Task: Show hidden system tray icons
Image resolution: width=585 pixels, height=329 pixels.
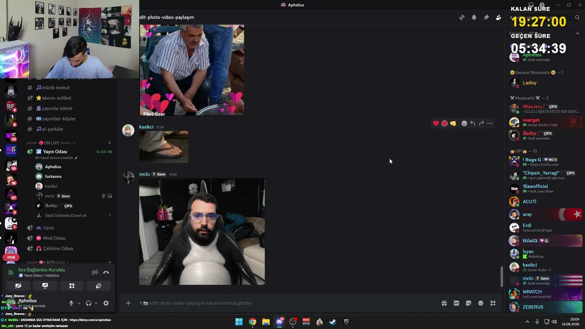Action: 527,322
